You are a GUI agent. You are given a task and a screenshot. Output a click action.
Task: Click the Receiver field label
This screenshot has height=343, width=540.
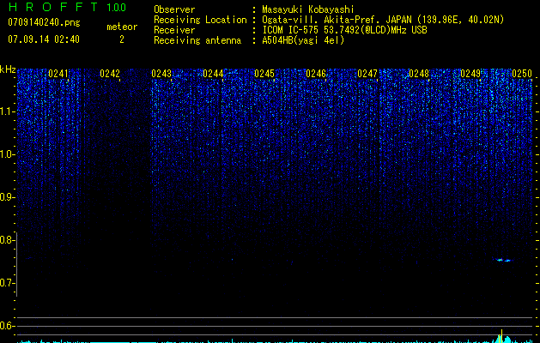pos(174,30)
